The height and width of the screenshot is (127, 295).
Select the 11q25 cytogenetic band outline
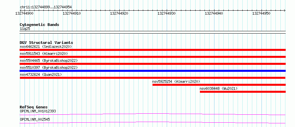click(152, 32)
